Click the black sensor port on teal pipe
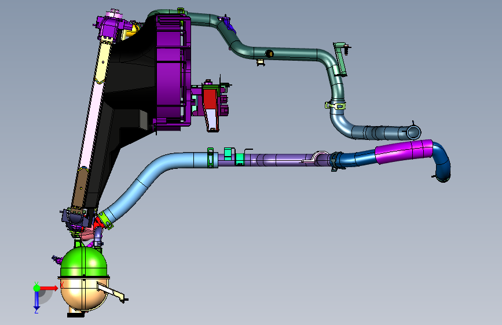This screenshot has height=325, width=502. pos(269,53)
